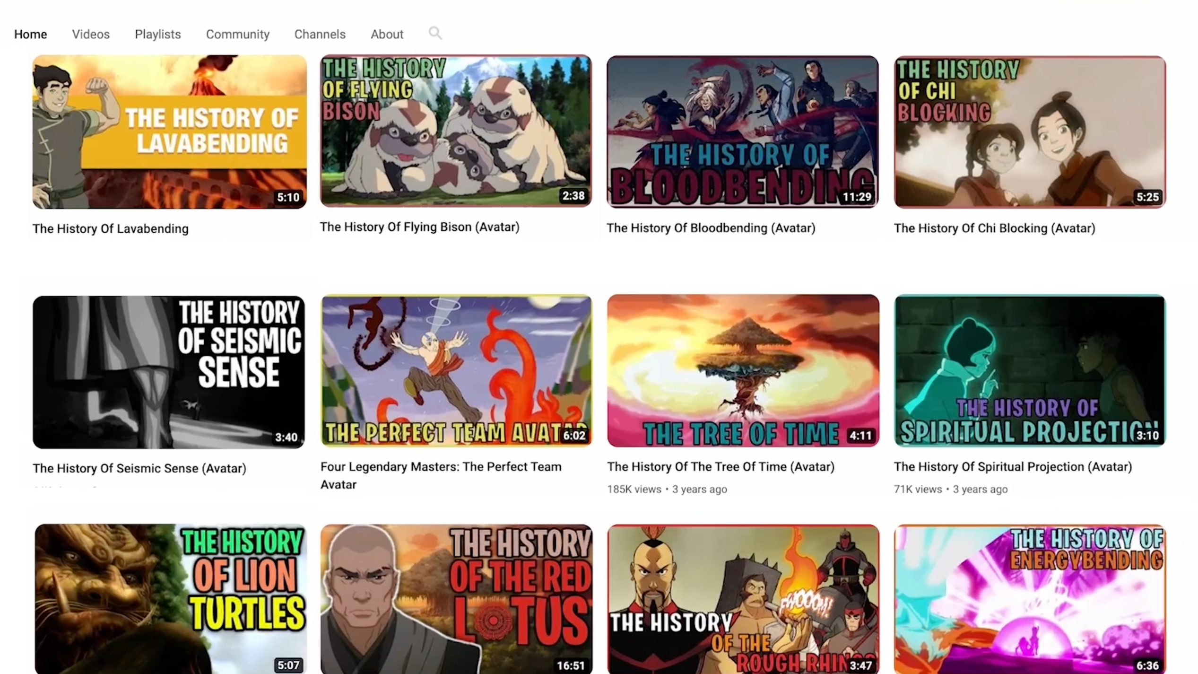The width and height of the screenshot is (1198, 674).
Task: Play the History of Bloodbending thumbnail
Action: coord(743,132)
